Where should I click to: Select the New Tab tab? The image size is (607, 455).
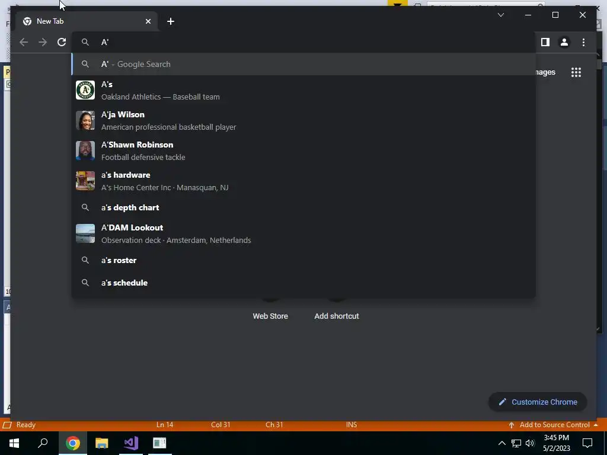pyautogui.click(x=86, y=21)
